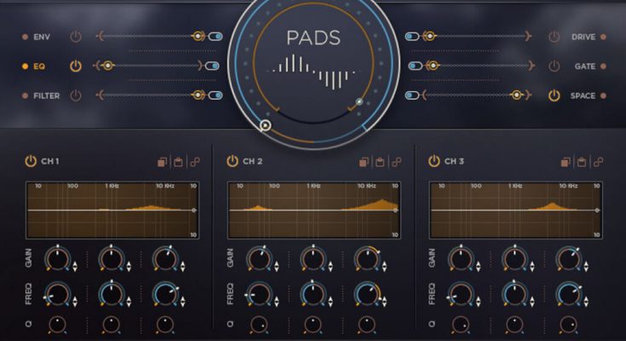Click the copy icon for CH 3
Screen dimensions: 626x341
(x=566, y=162)
